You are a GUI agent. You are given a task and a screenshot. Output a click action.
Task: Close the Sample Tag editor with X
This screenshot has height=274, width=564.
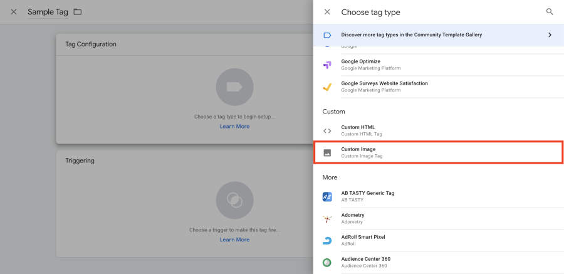click(14, 12)
